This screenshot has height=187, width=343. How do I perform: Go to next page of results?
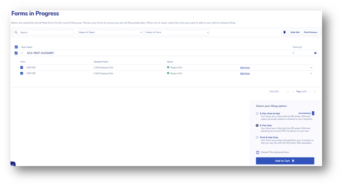[x=310, y=92]
